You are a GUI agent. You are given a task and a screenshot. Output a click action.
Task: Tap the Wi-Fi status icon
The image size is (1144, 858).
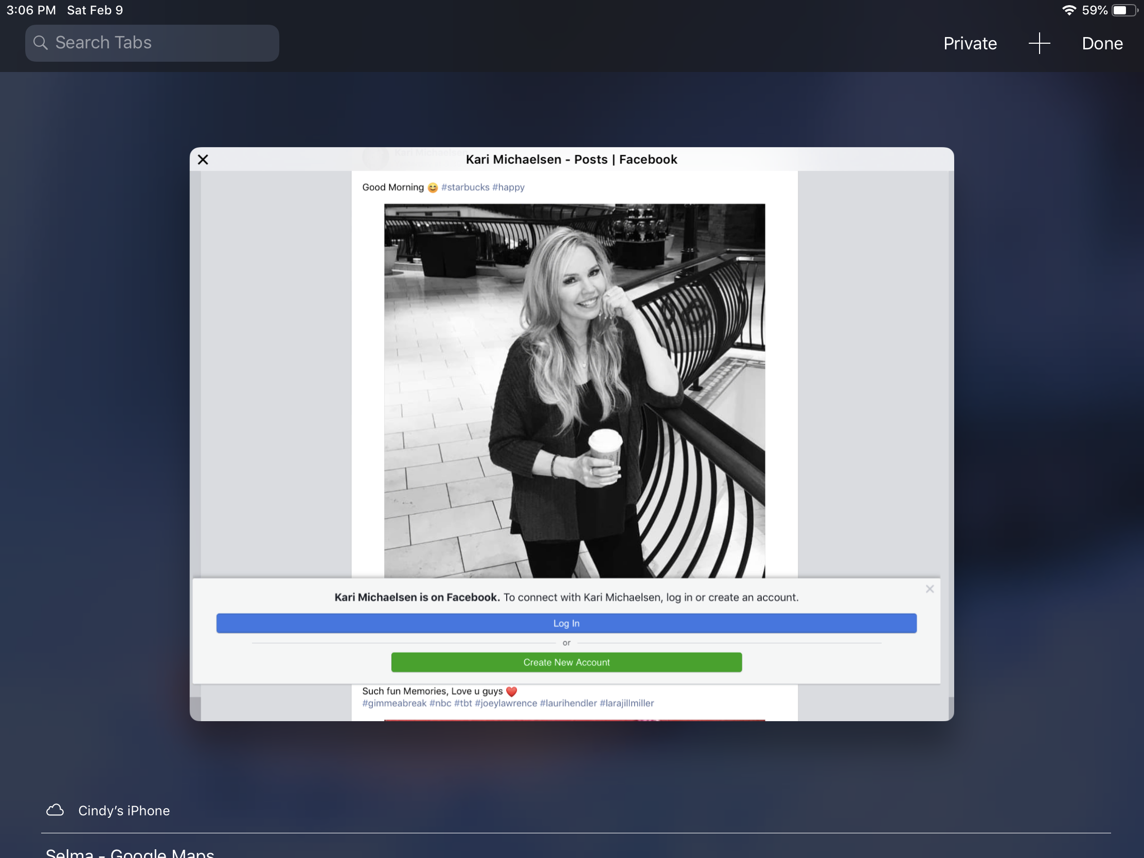(x=1068, y=10)
